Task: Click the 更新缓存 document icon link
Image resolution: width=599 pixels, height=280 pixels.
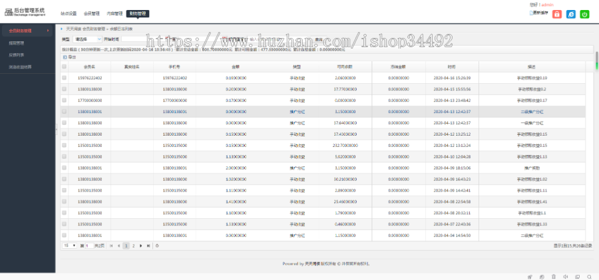Action: pyautogui.click(x=531, y=13)
